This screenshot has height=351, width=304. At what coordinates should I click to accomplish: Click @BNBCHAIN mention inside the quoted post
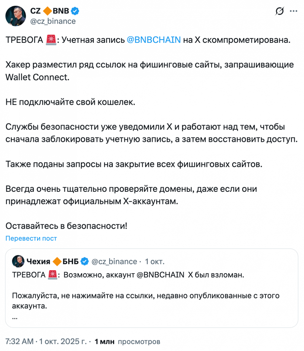click(x=161, y=275)
